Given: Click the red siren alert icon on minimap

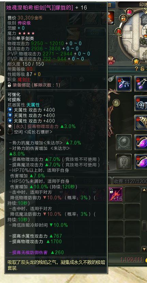Looking at the screenshot, I should 129,12.
